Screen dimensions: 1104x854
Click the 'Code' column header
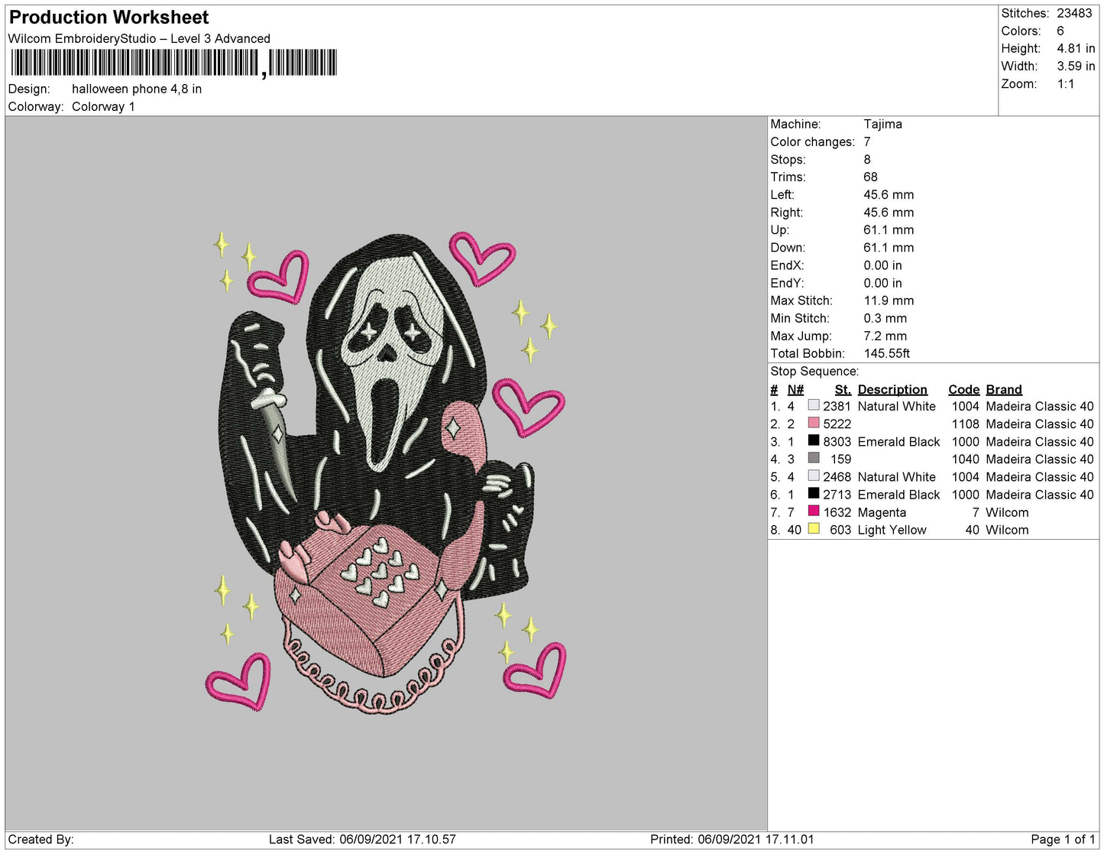963,389
